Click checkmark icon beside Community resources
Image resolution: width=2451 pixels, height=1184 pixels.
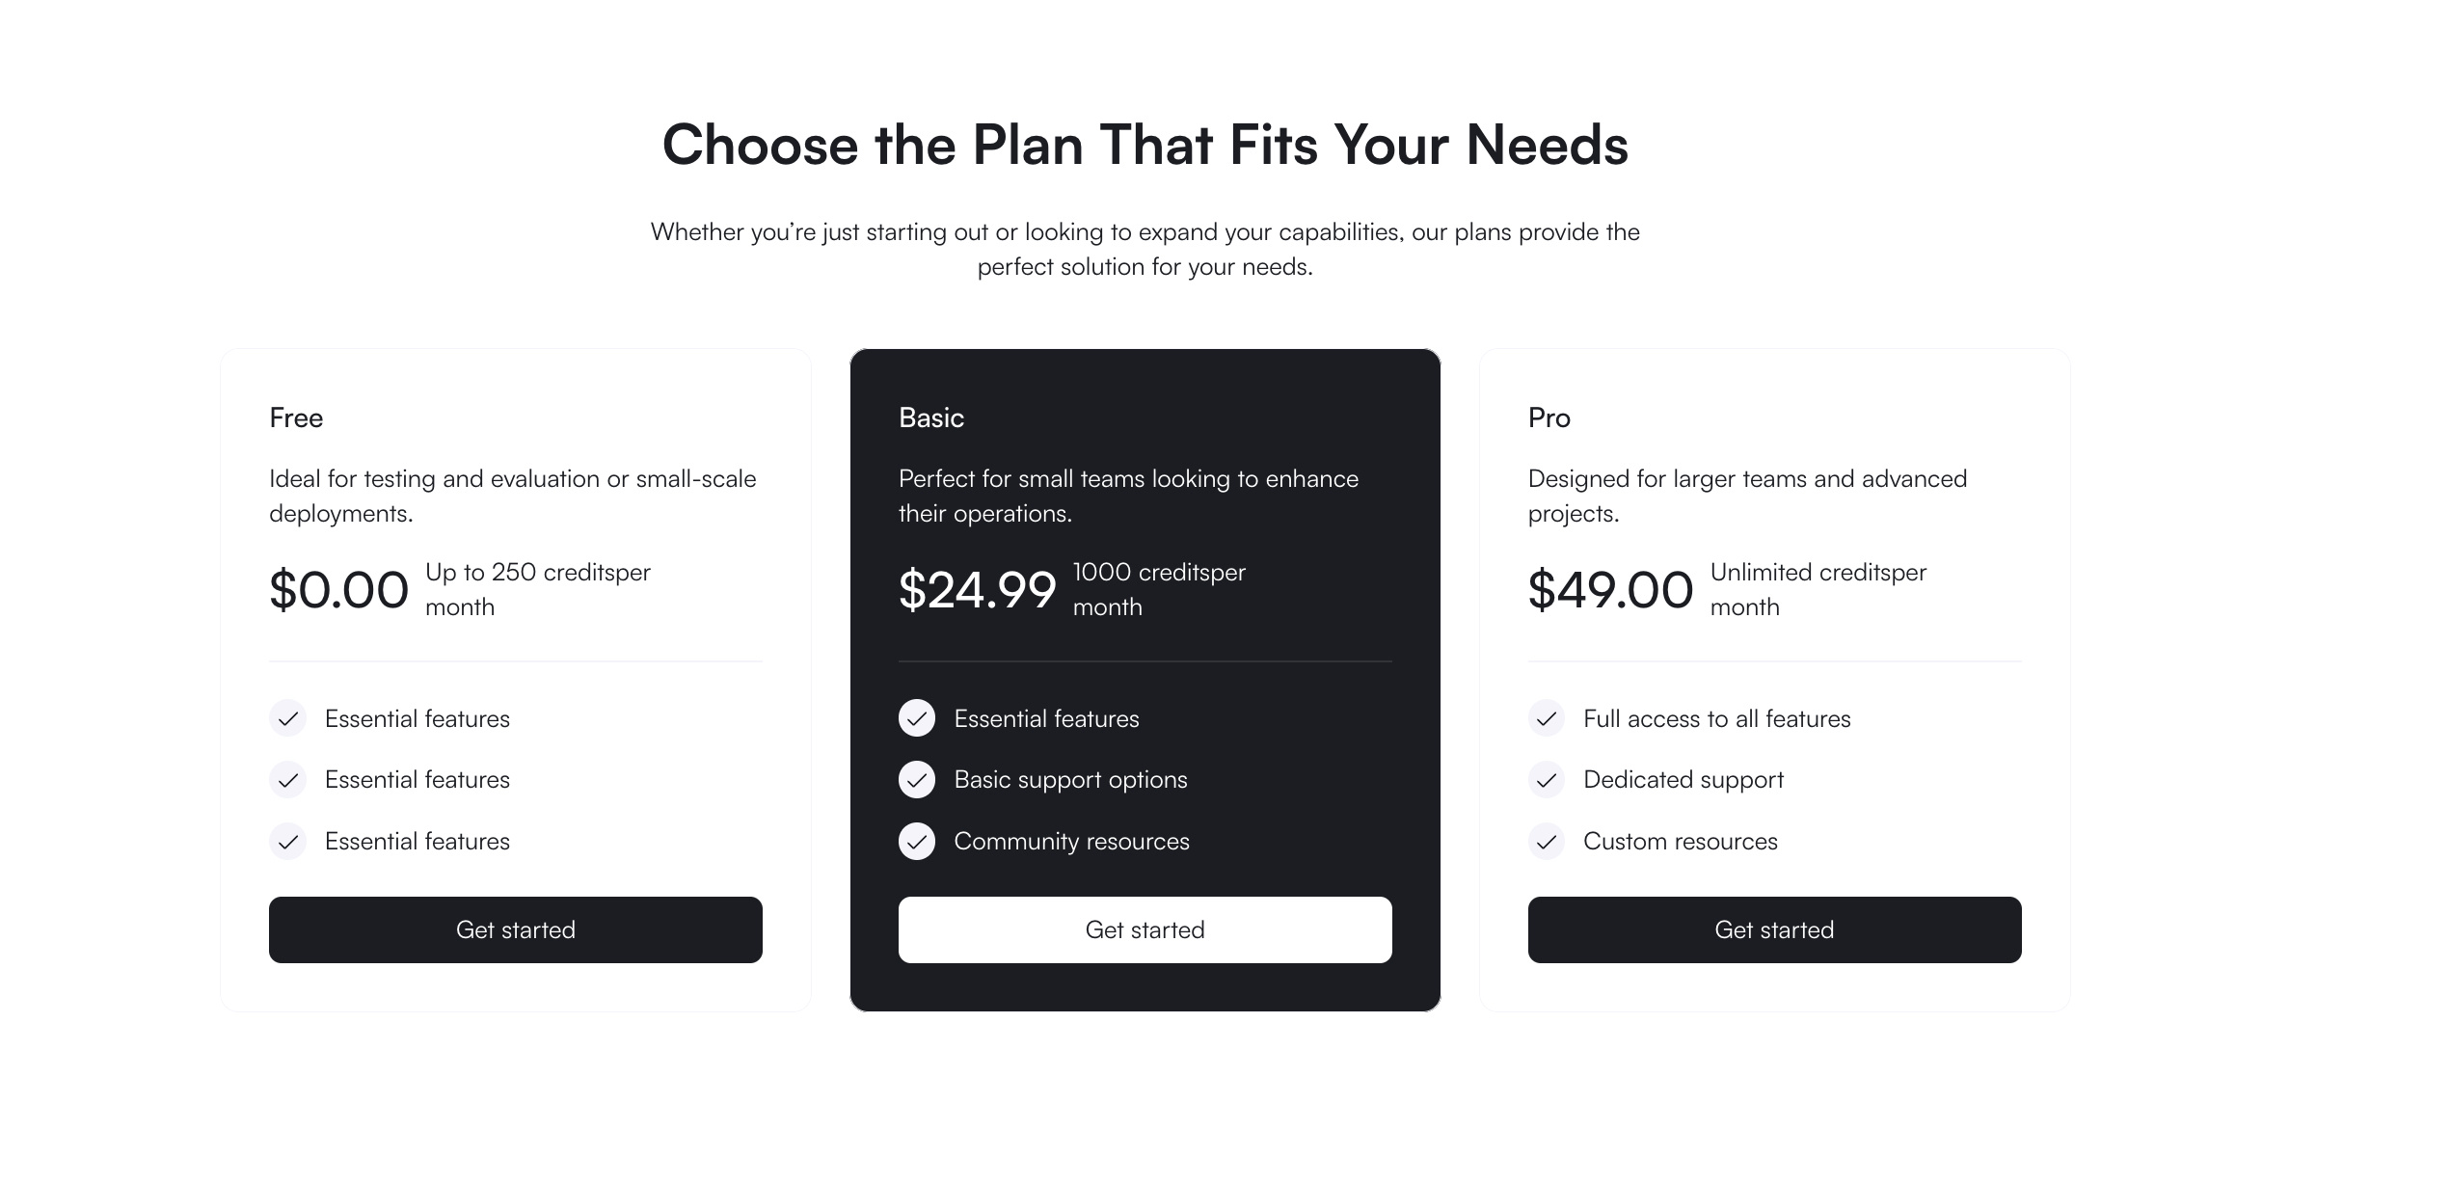tap(916, 842)
